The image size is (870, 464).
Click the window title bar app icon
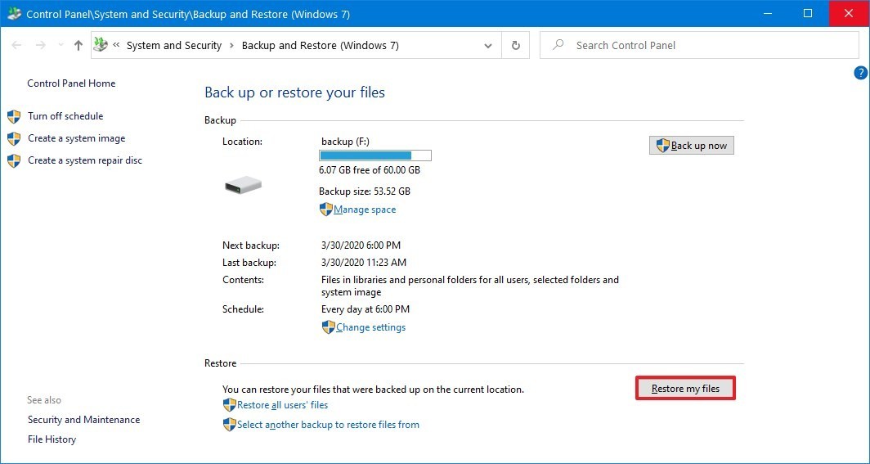click(x=14, y=13)
